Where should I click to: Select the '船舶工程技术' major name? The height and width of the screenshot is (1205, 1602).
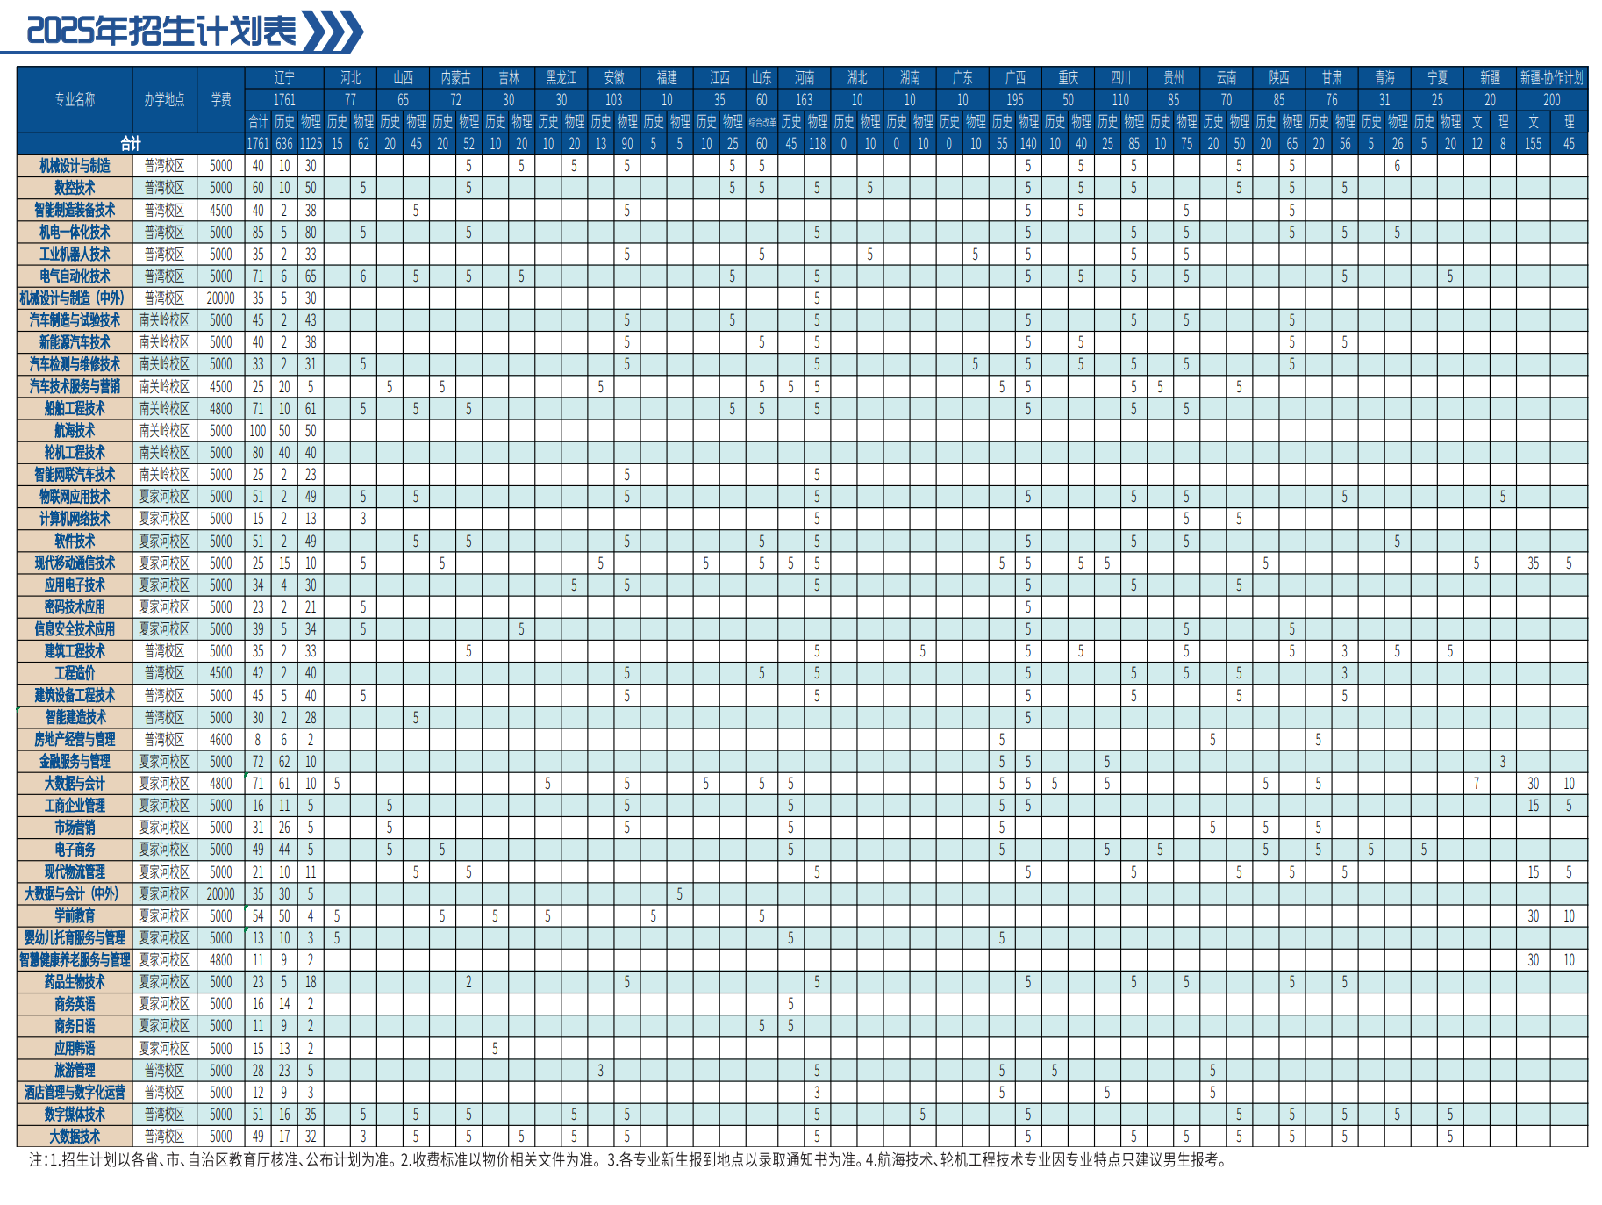(75, 408)
